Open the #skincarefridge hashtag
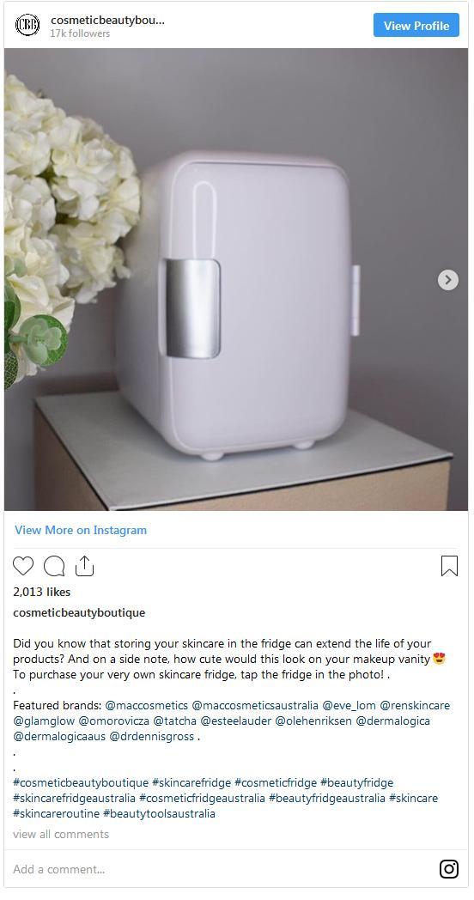This screenshot has width=474, height=900. click(191, 782)
